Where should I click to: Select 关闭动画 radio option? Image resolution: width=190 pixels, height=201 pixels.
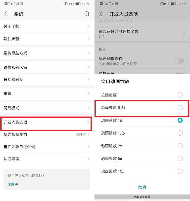coord(180,95)
